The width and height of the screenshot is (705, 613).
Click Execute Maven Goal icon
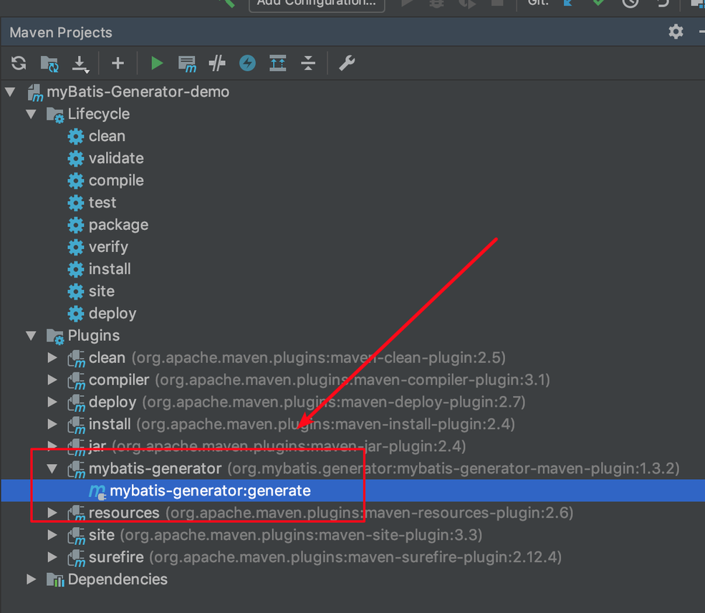coord(187,64)
